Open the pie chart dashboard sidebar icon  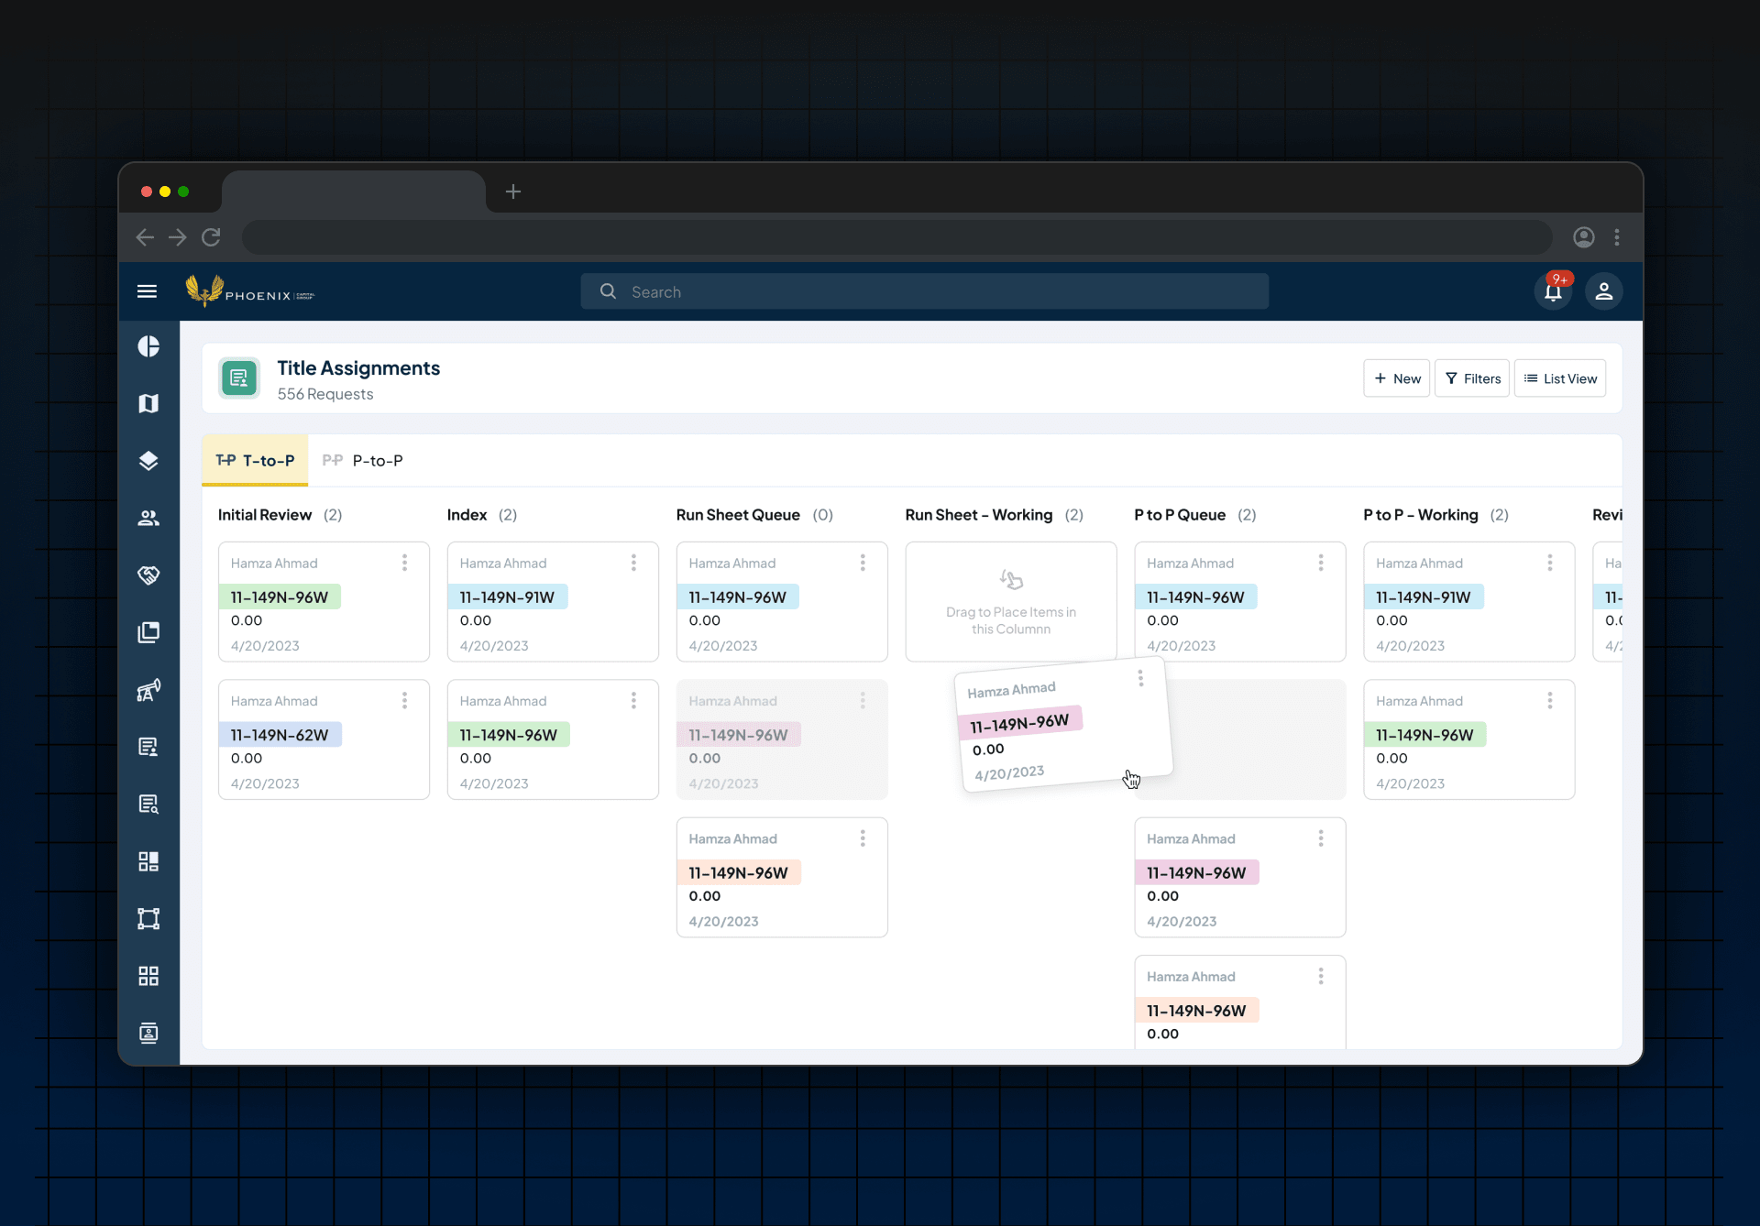coord(148,346)
